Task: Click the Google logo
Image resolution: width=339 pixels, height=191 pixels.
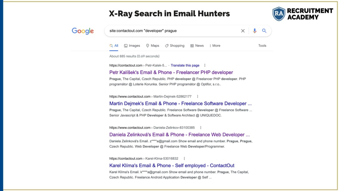Action: pos(83,31)
